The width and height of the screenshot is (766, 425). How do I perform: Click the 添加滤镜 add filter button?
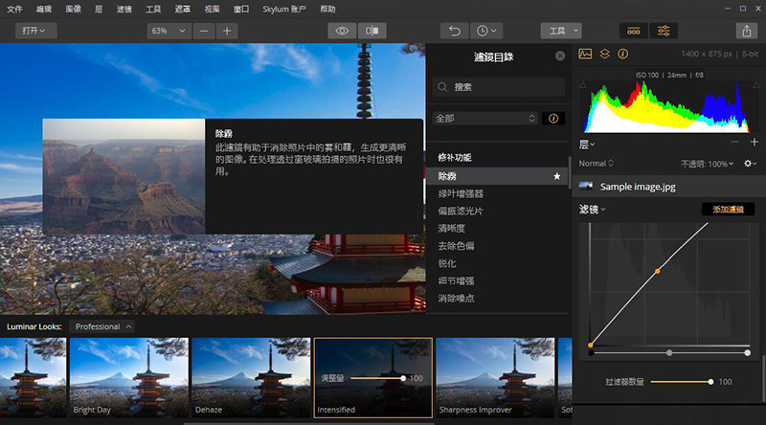click(x=728, y=209)
